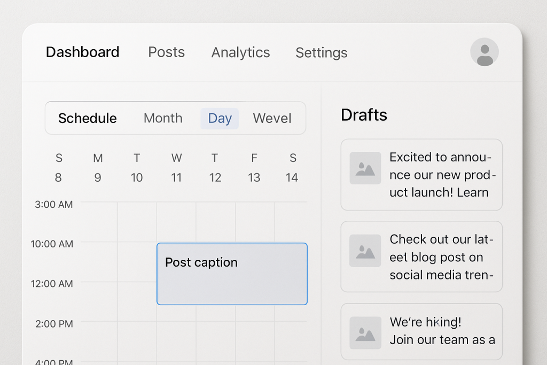The height and width of the screenshot is (365, 547).
Task: Open the 'Excited to announce' draft card
Action: pos(421,174)
